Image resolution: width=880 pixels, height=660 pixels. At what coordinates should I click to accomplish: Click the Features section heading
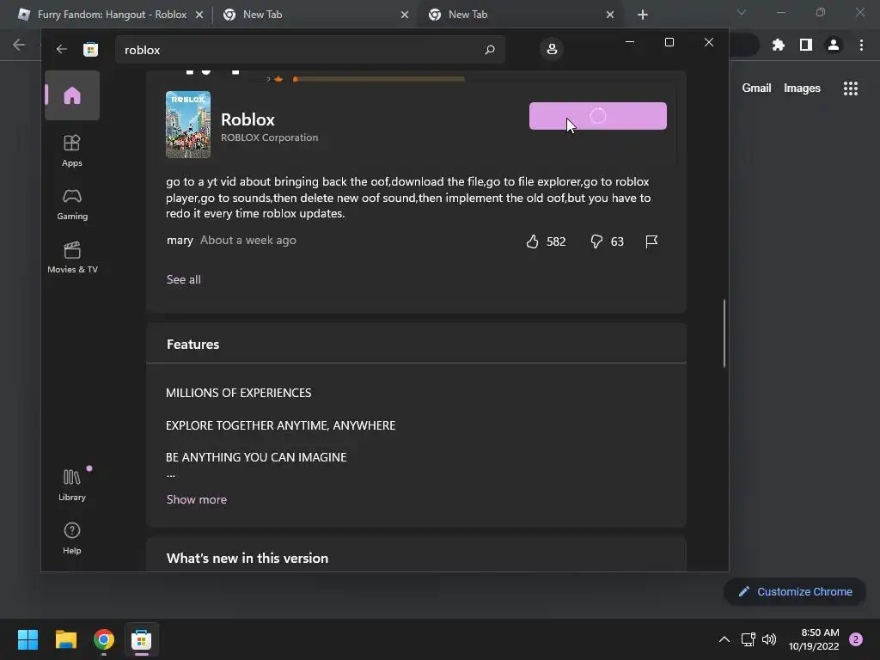click(193, 344)
